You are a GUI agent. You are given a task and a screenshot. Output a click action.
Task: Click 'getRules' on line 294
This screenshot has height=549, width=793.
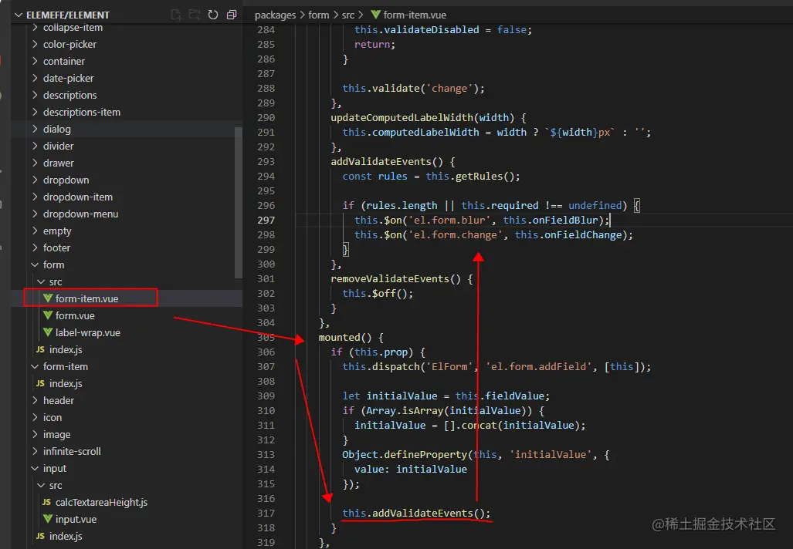tap(479, 177)
